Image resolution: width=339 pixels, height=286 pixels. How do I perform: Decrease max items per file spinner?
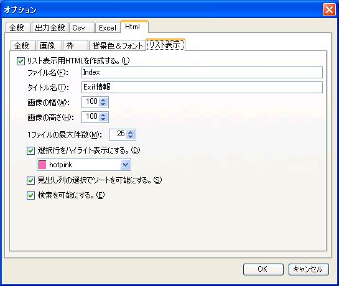coord(131,137)
